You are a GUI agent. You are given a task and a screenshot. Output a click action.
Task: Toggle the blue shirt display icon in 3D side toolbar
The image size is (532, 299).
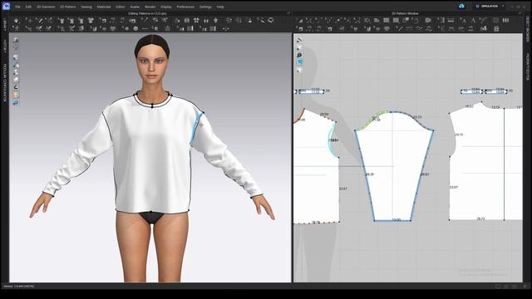coord(16,65)
